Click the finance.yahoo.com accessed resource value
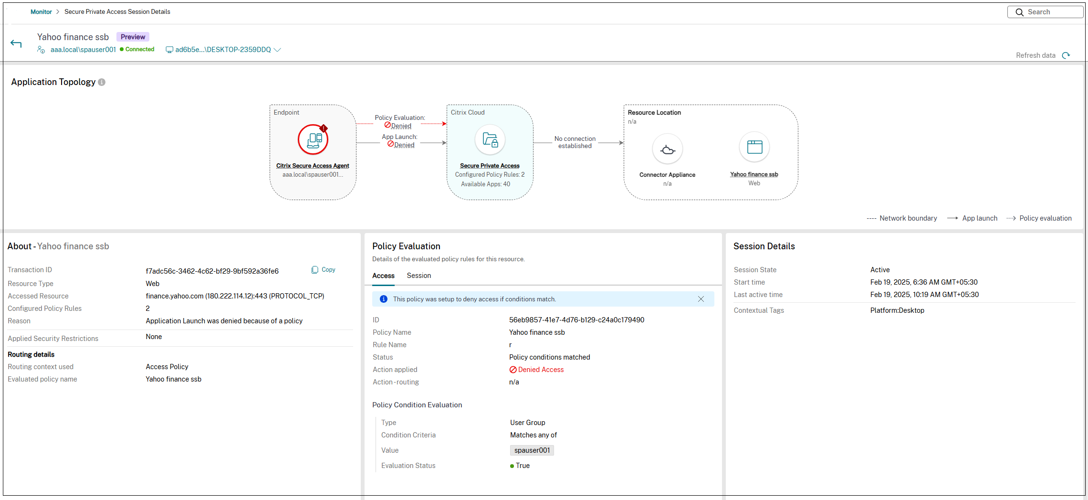This screenshot has width=1088, height=500. (x=235, y=296)
